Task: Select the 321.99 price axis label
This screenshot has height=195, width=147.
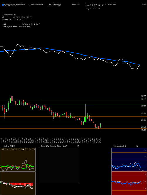Action: point(143,99)
